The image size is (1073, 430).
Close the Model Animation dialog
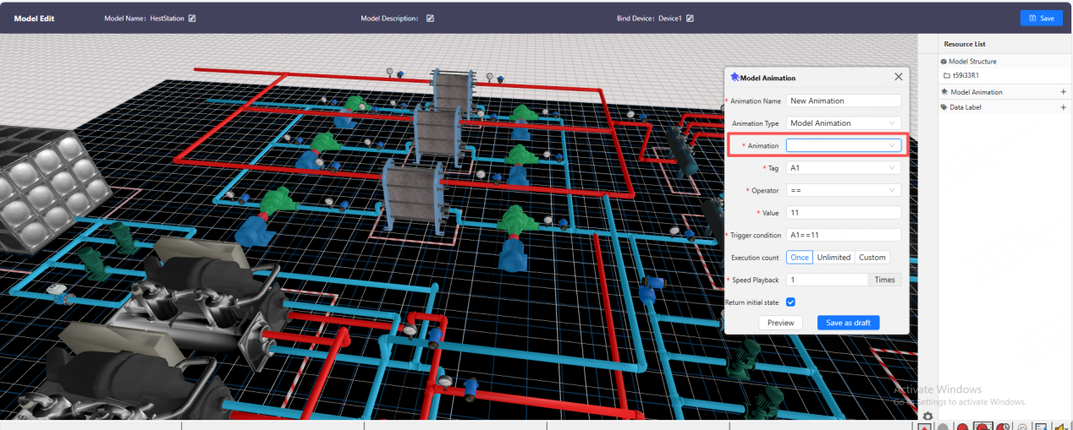click(x=899, y=77)
